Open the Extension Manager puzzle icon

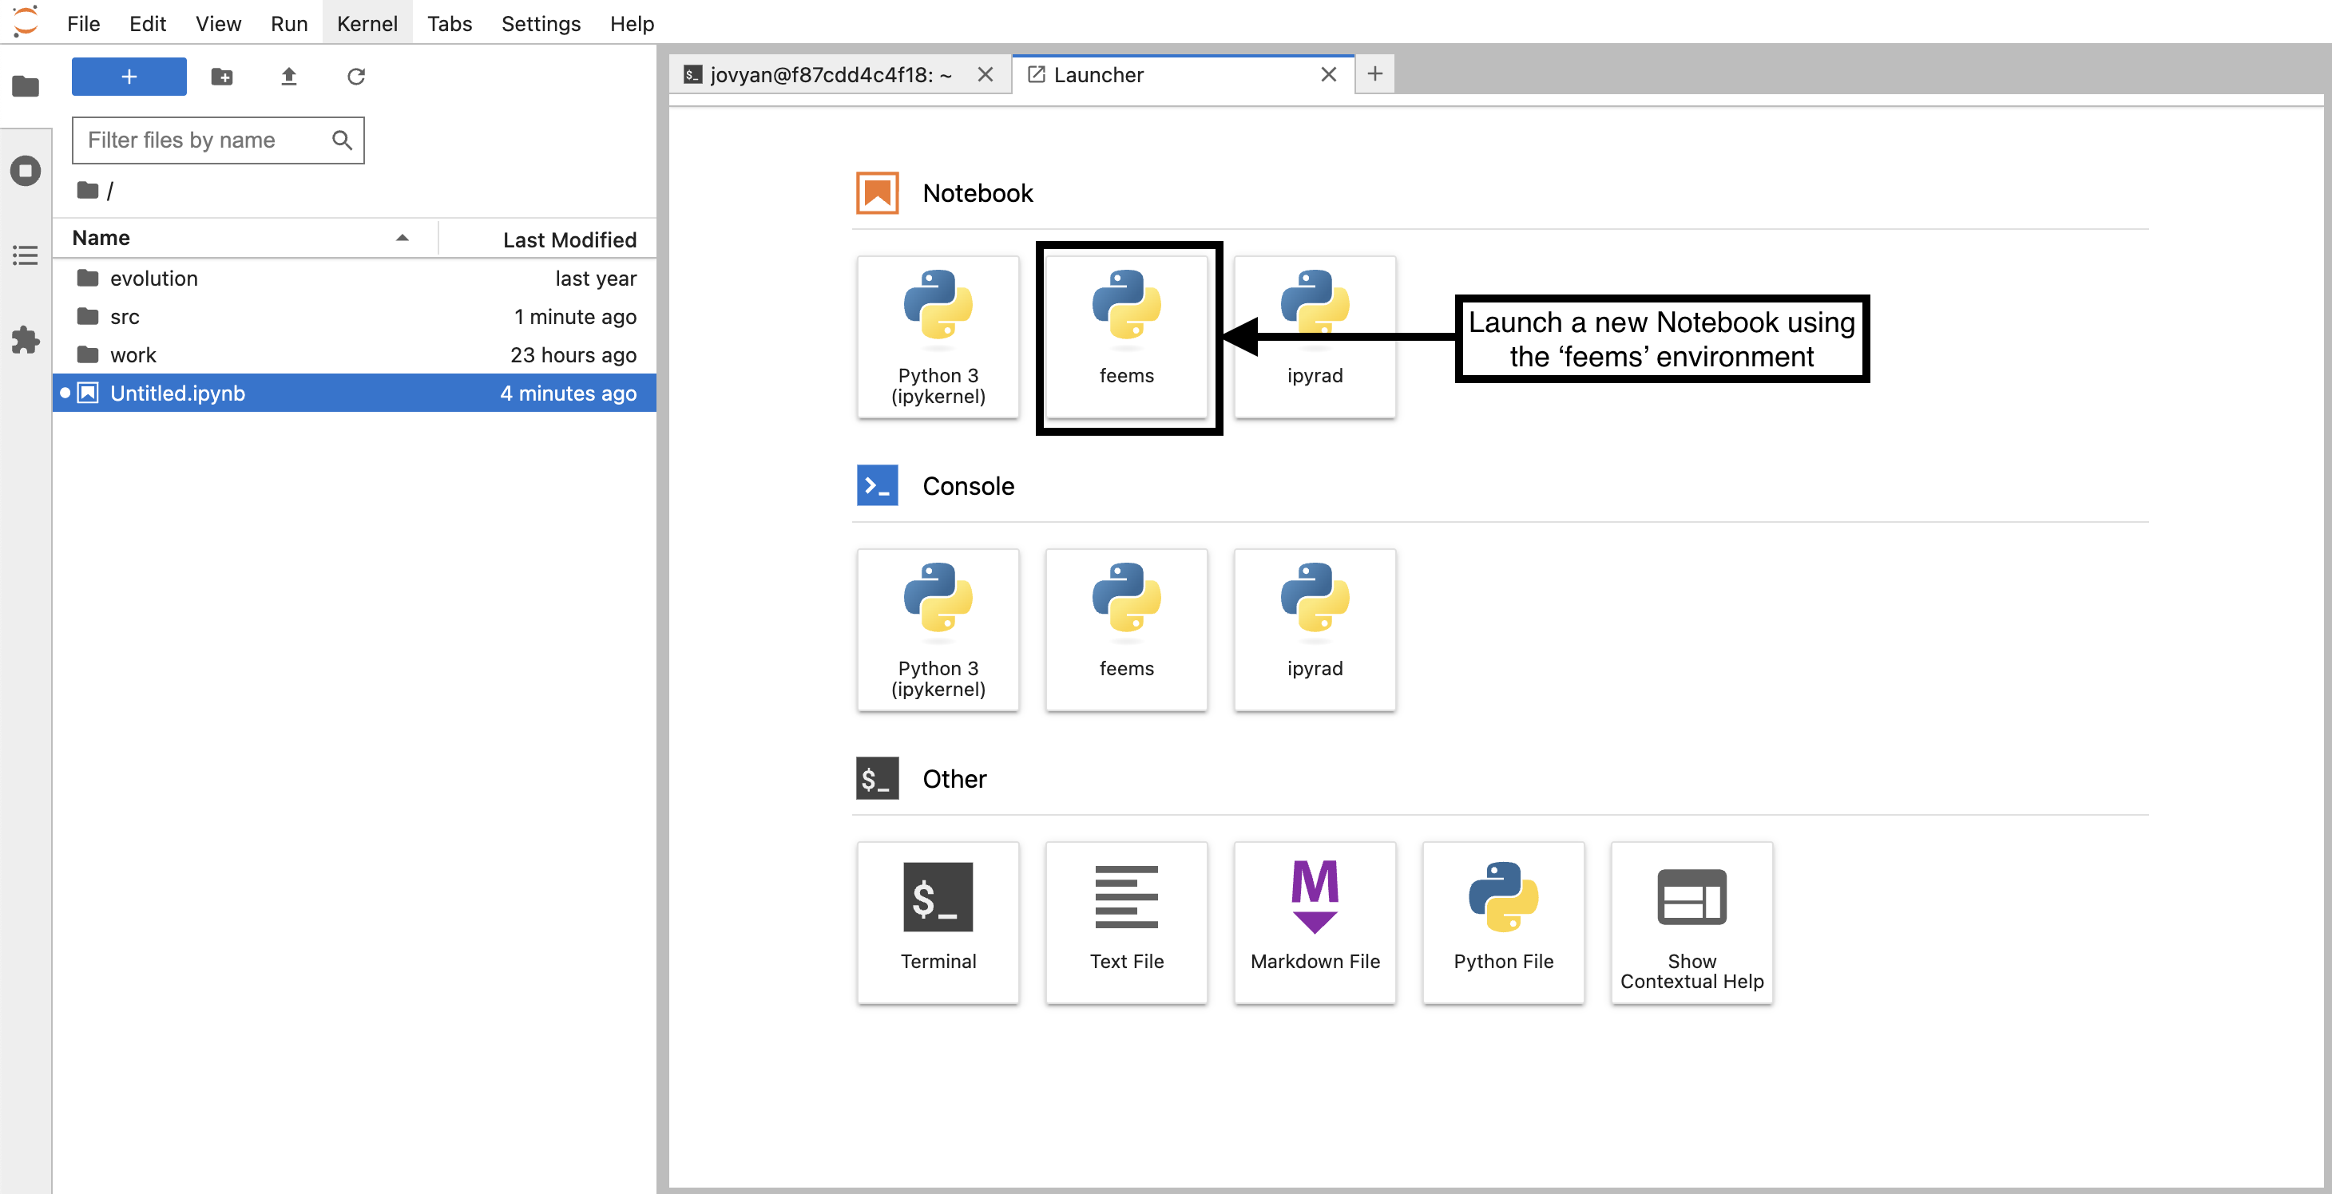pyautogui.click(x=26, y=340)
